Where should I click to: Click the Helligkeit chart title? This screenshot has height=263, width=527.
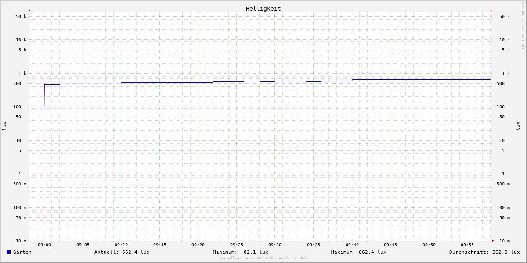coord(263,8)
